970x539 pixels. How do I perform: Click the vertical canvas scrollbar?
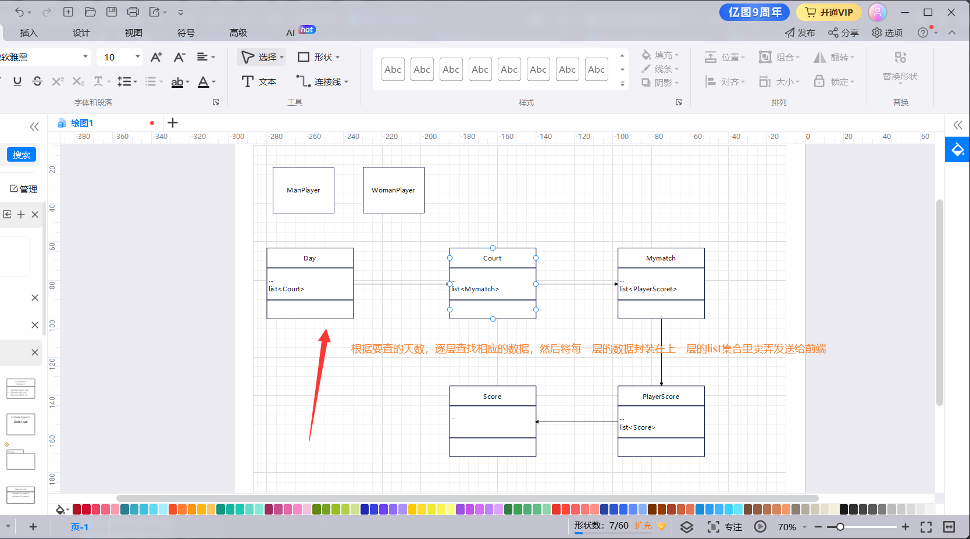pyautogui.click(x=939, y=302)
